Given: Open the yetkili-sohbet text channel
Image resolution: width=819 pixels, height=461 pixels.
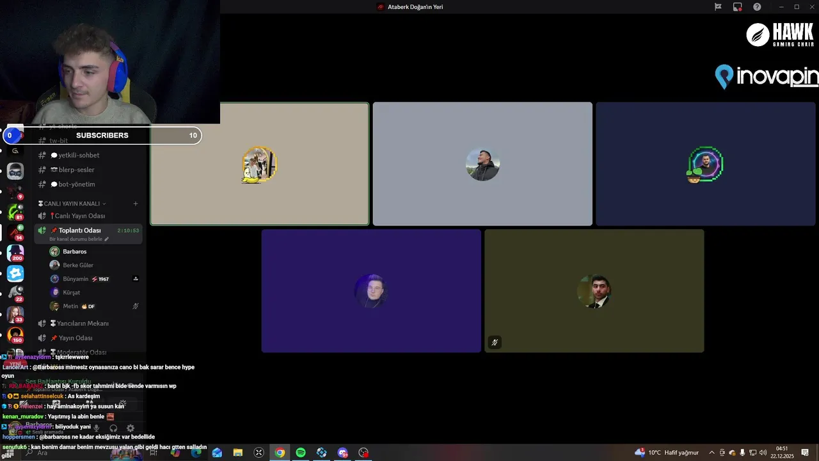Looking at the screenshot, I should pos(89,155).
